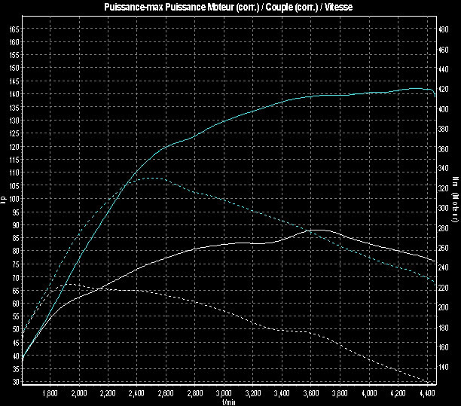Click the 100 hp left axis value

pos(15,199)
